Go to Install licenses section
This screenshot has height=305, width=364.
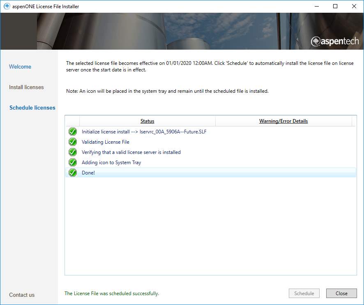pyautogui.click(x=26, y=87)
